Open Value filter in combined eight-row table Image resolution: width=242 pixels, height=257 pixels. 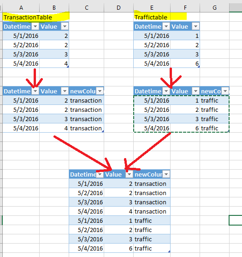coord(129,174)
